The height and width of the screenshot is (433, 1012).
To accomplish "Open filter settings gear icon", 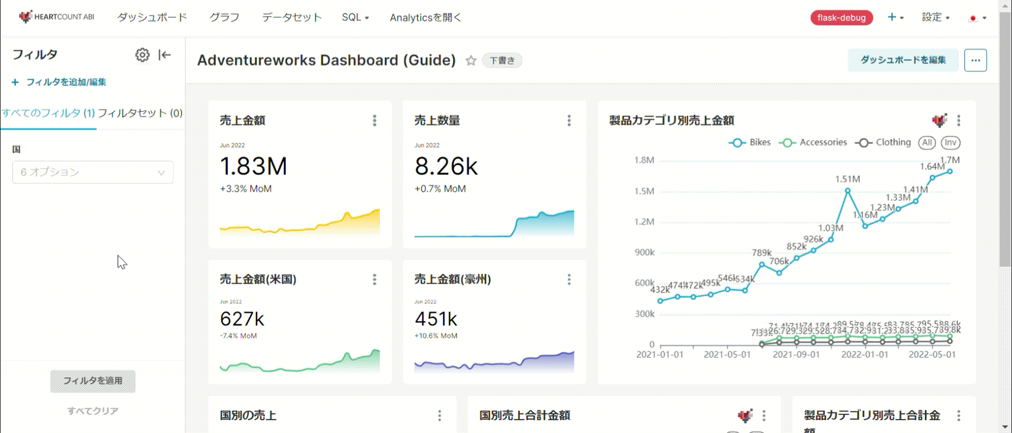I will 142,55.
